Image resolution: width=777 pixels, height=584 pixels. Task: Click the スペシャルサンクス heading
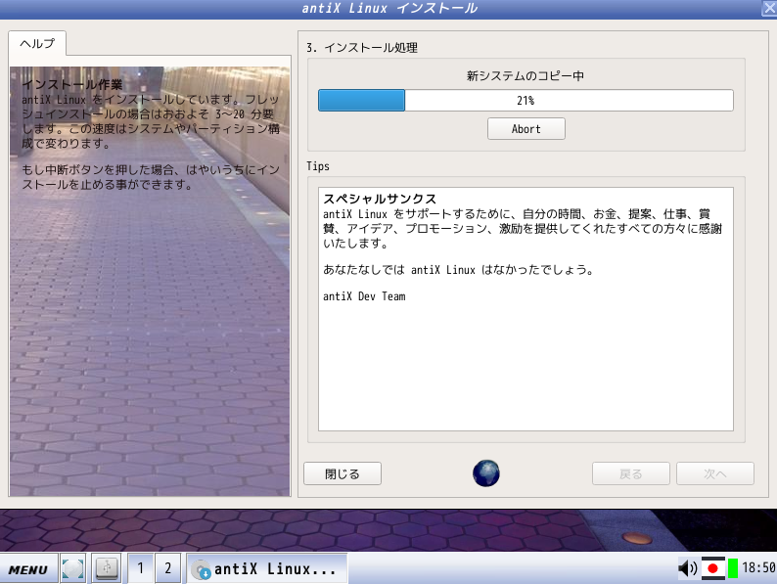point(380,200)
